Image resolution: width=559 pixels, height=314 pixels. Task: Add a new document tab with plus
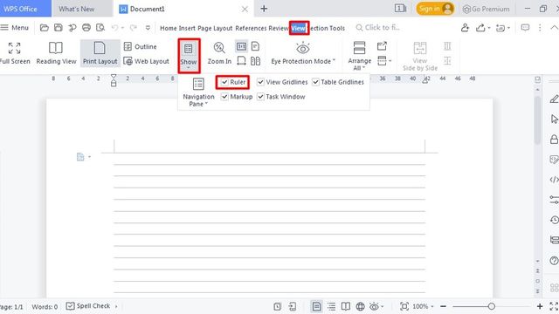tap(264, 9)
